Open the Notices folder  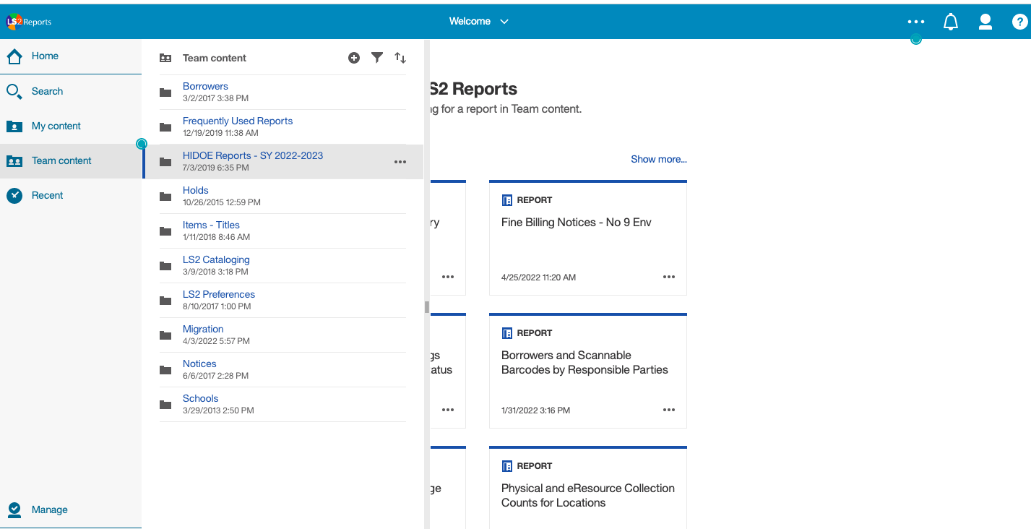click(x=199, y=364)
